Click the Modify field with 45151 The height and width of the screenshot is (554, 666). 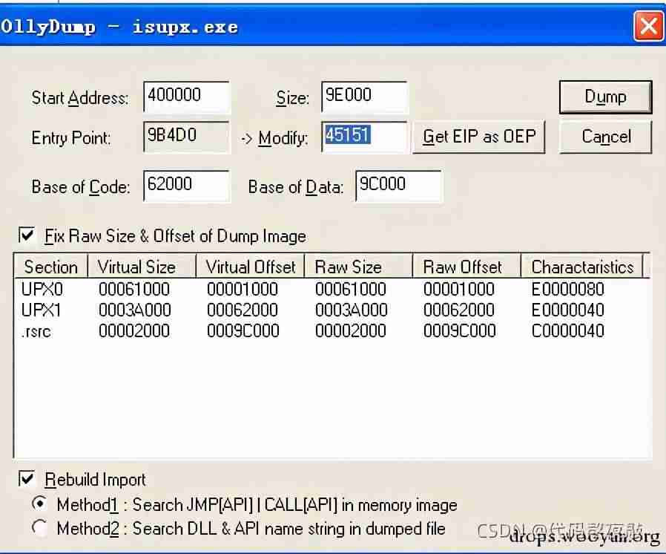click(364, 137)
